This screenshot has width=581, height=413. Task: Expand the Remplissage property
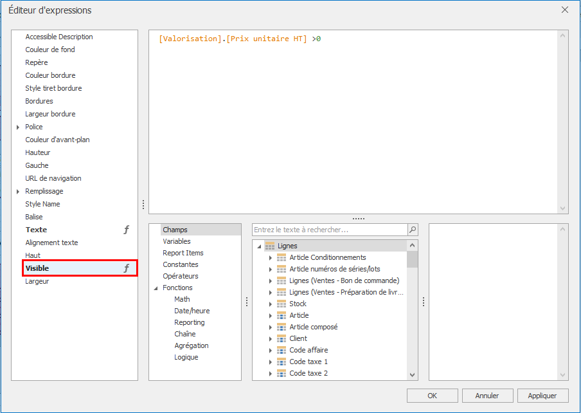(x=18, y=192)
